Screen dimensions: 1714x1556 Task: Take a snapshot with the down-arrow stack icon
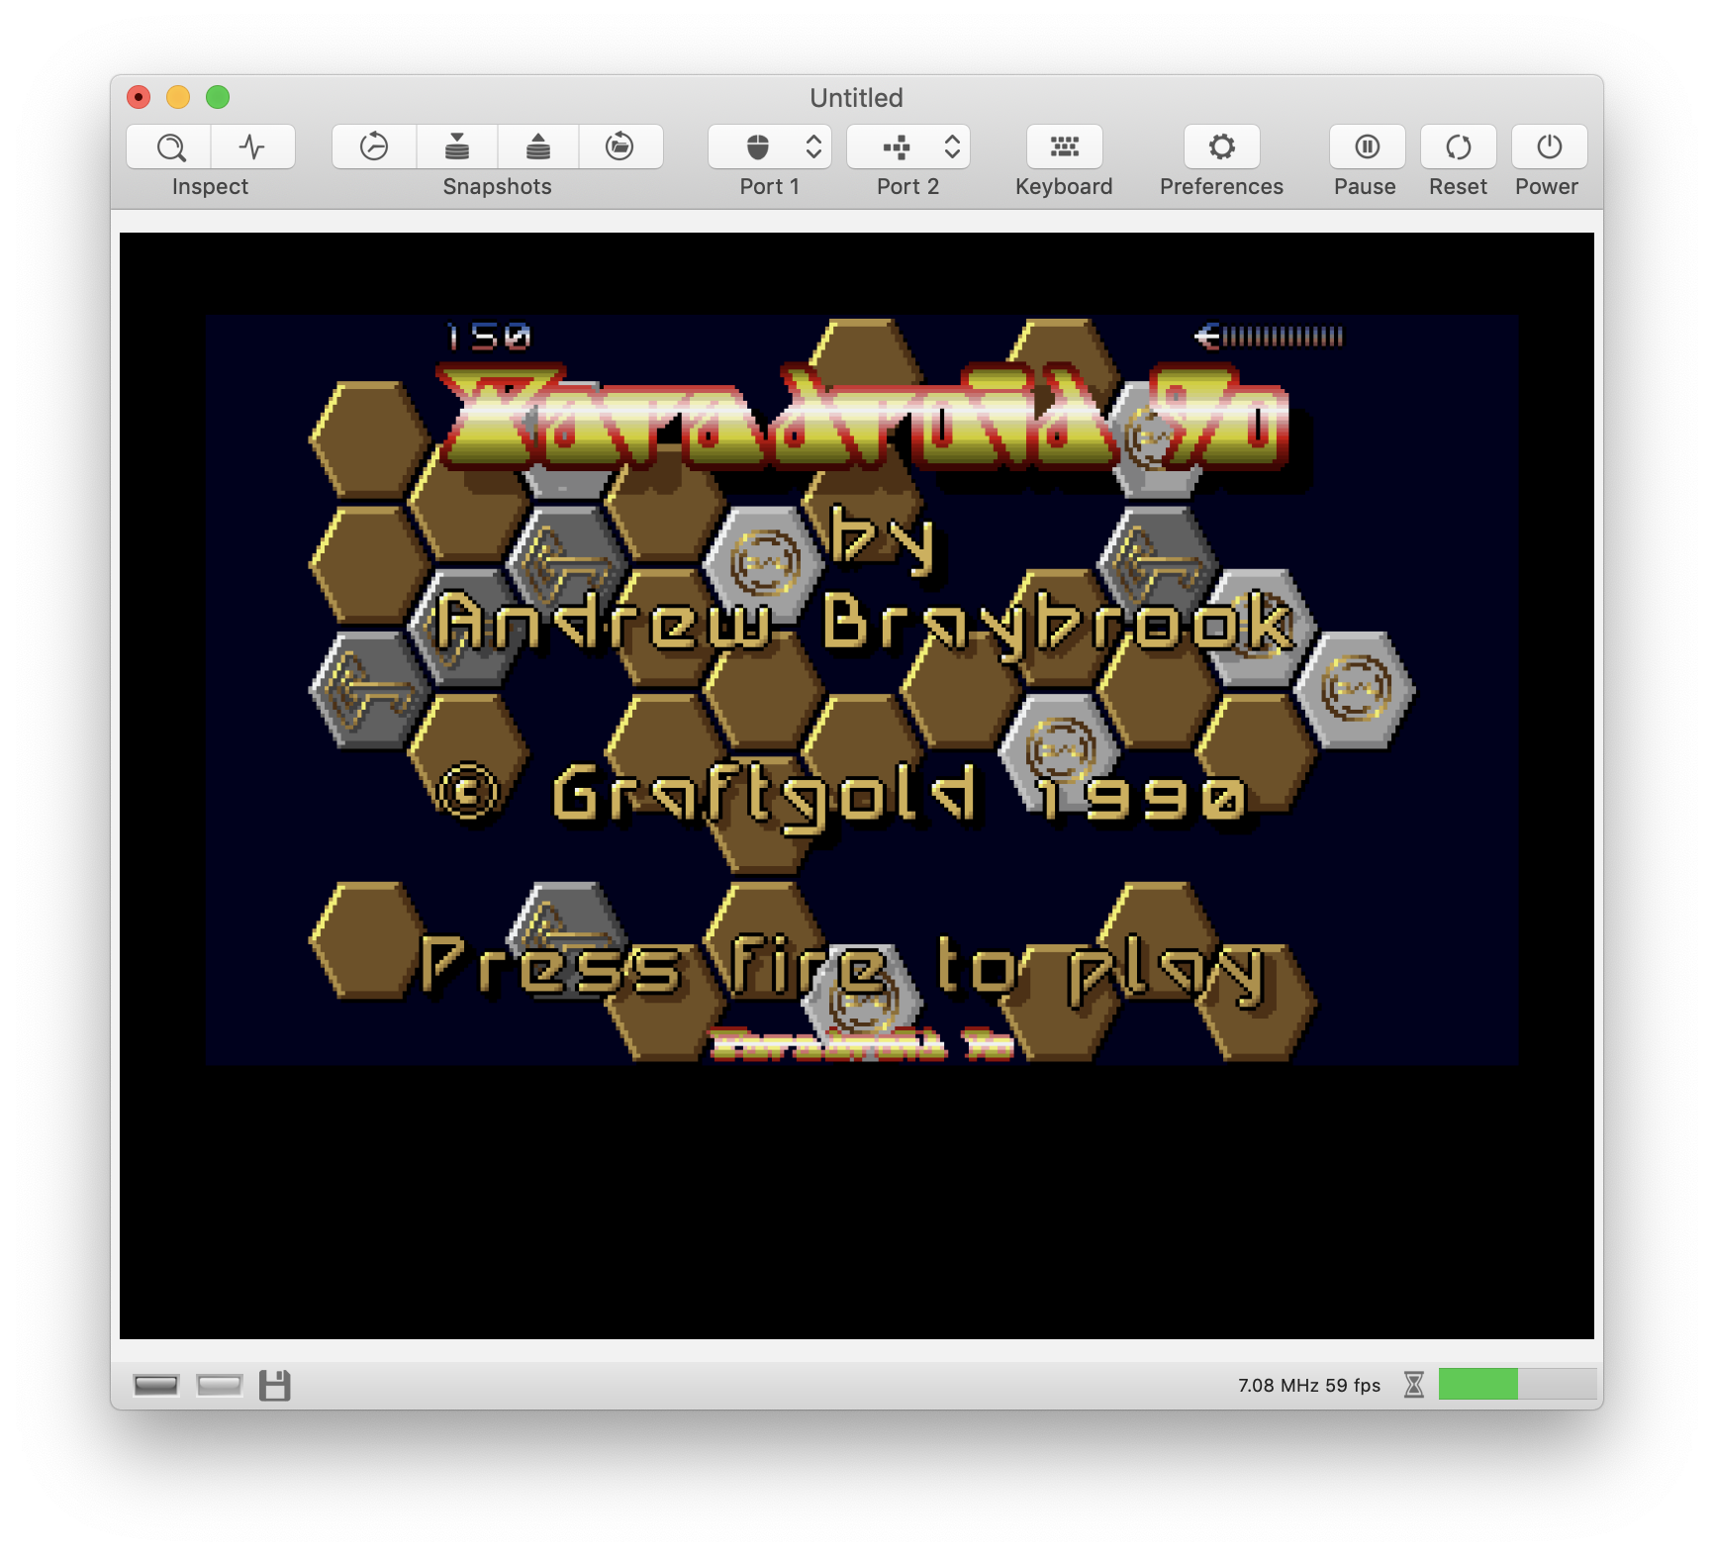457,146
